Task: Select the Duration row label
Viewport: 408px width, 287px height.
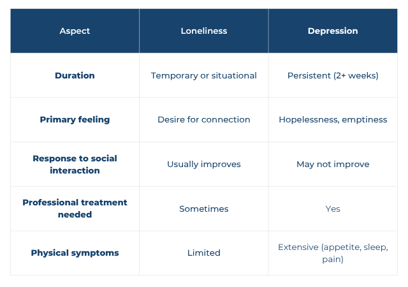Action: pos(75,75)
